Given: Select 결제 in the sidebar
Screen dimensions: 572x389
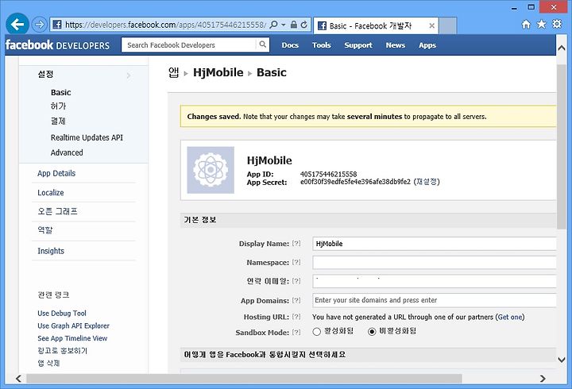Looking at the screenshot, I should click(x=58, y=121).
